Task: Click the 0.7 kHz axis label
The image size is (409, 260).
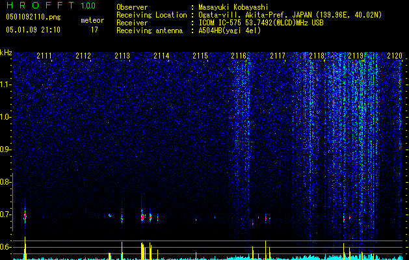Action: click(x=5, y=214)
